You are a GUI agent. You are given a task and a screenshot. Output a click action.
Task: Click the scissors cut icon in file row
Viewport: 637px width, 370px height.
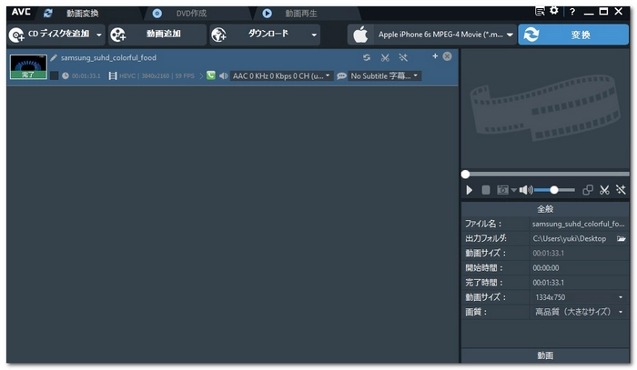[385, 57]
